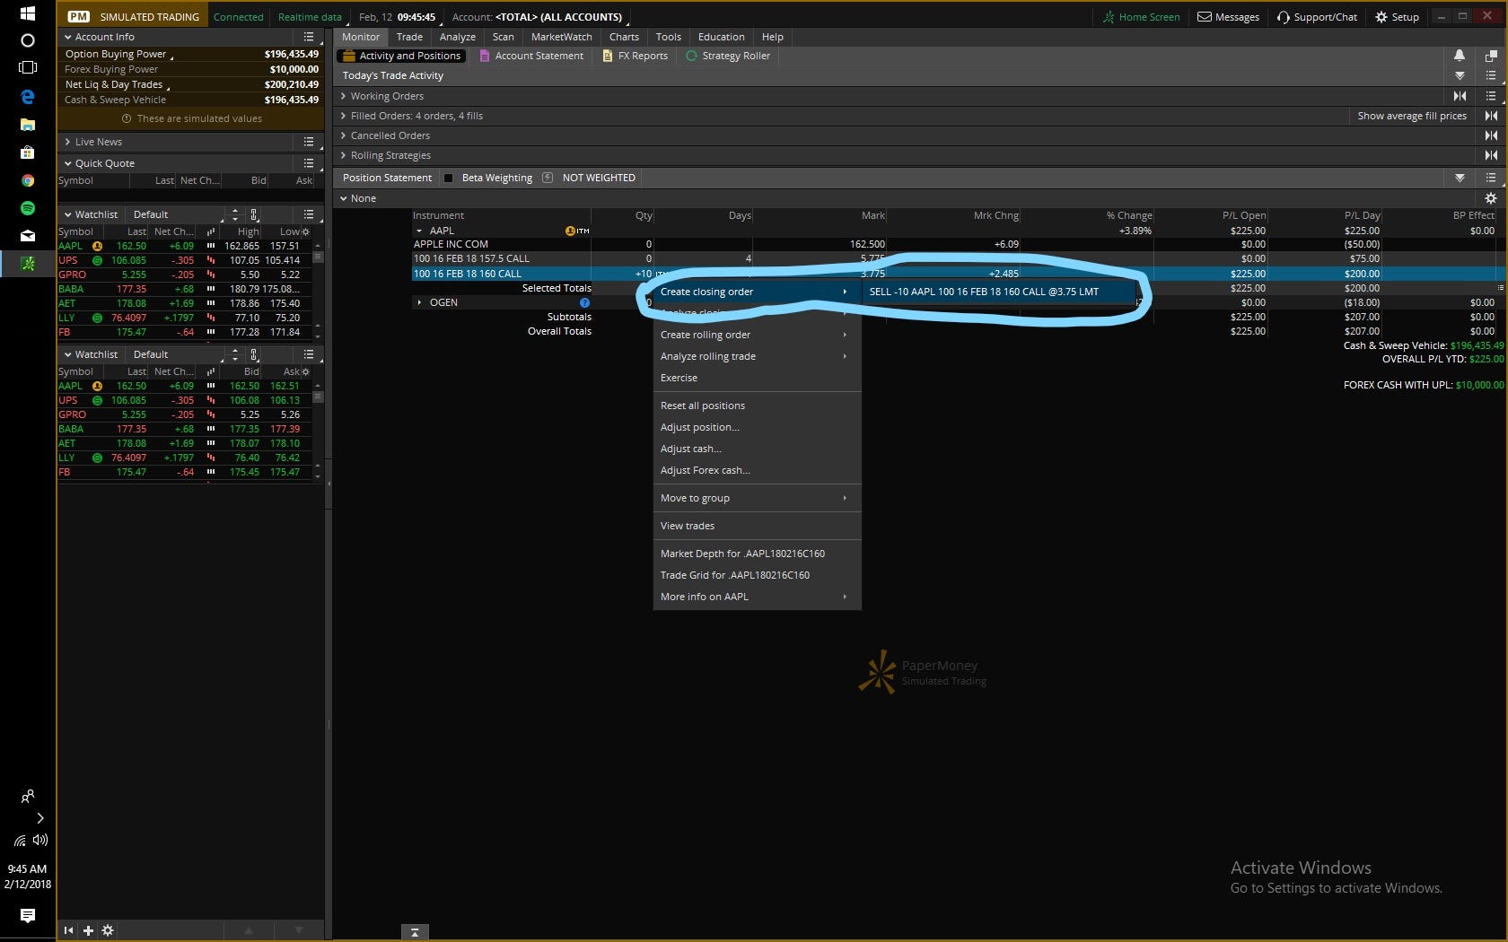Click the sort stepper on the Bid/Ask watchlist
This screenshot has height=942, width=1508.
click(x=235, y=354)
